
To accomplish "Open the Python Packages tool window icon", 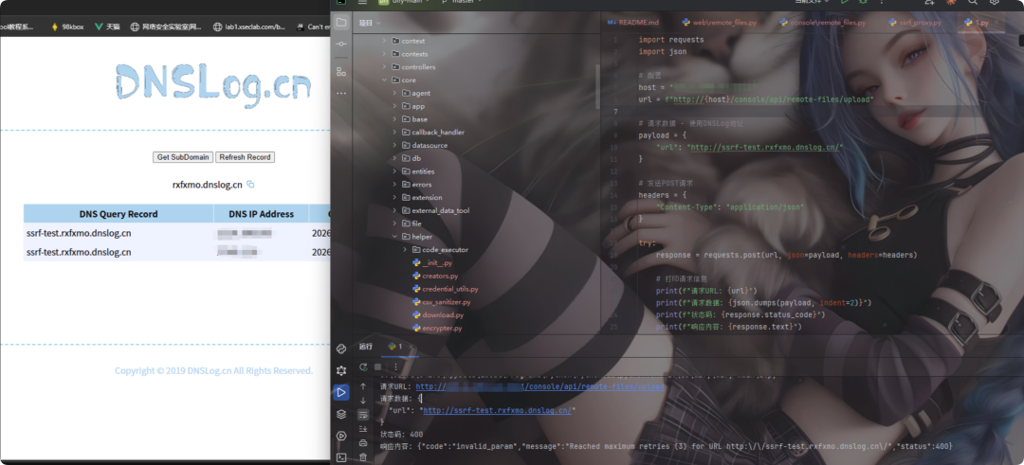I will pos(341,349).
